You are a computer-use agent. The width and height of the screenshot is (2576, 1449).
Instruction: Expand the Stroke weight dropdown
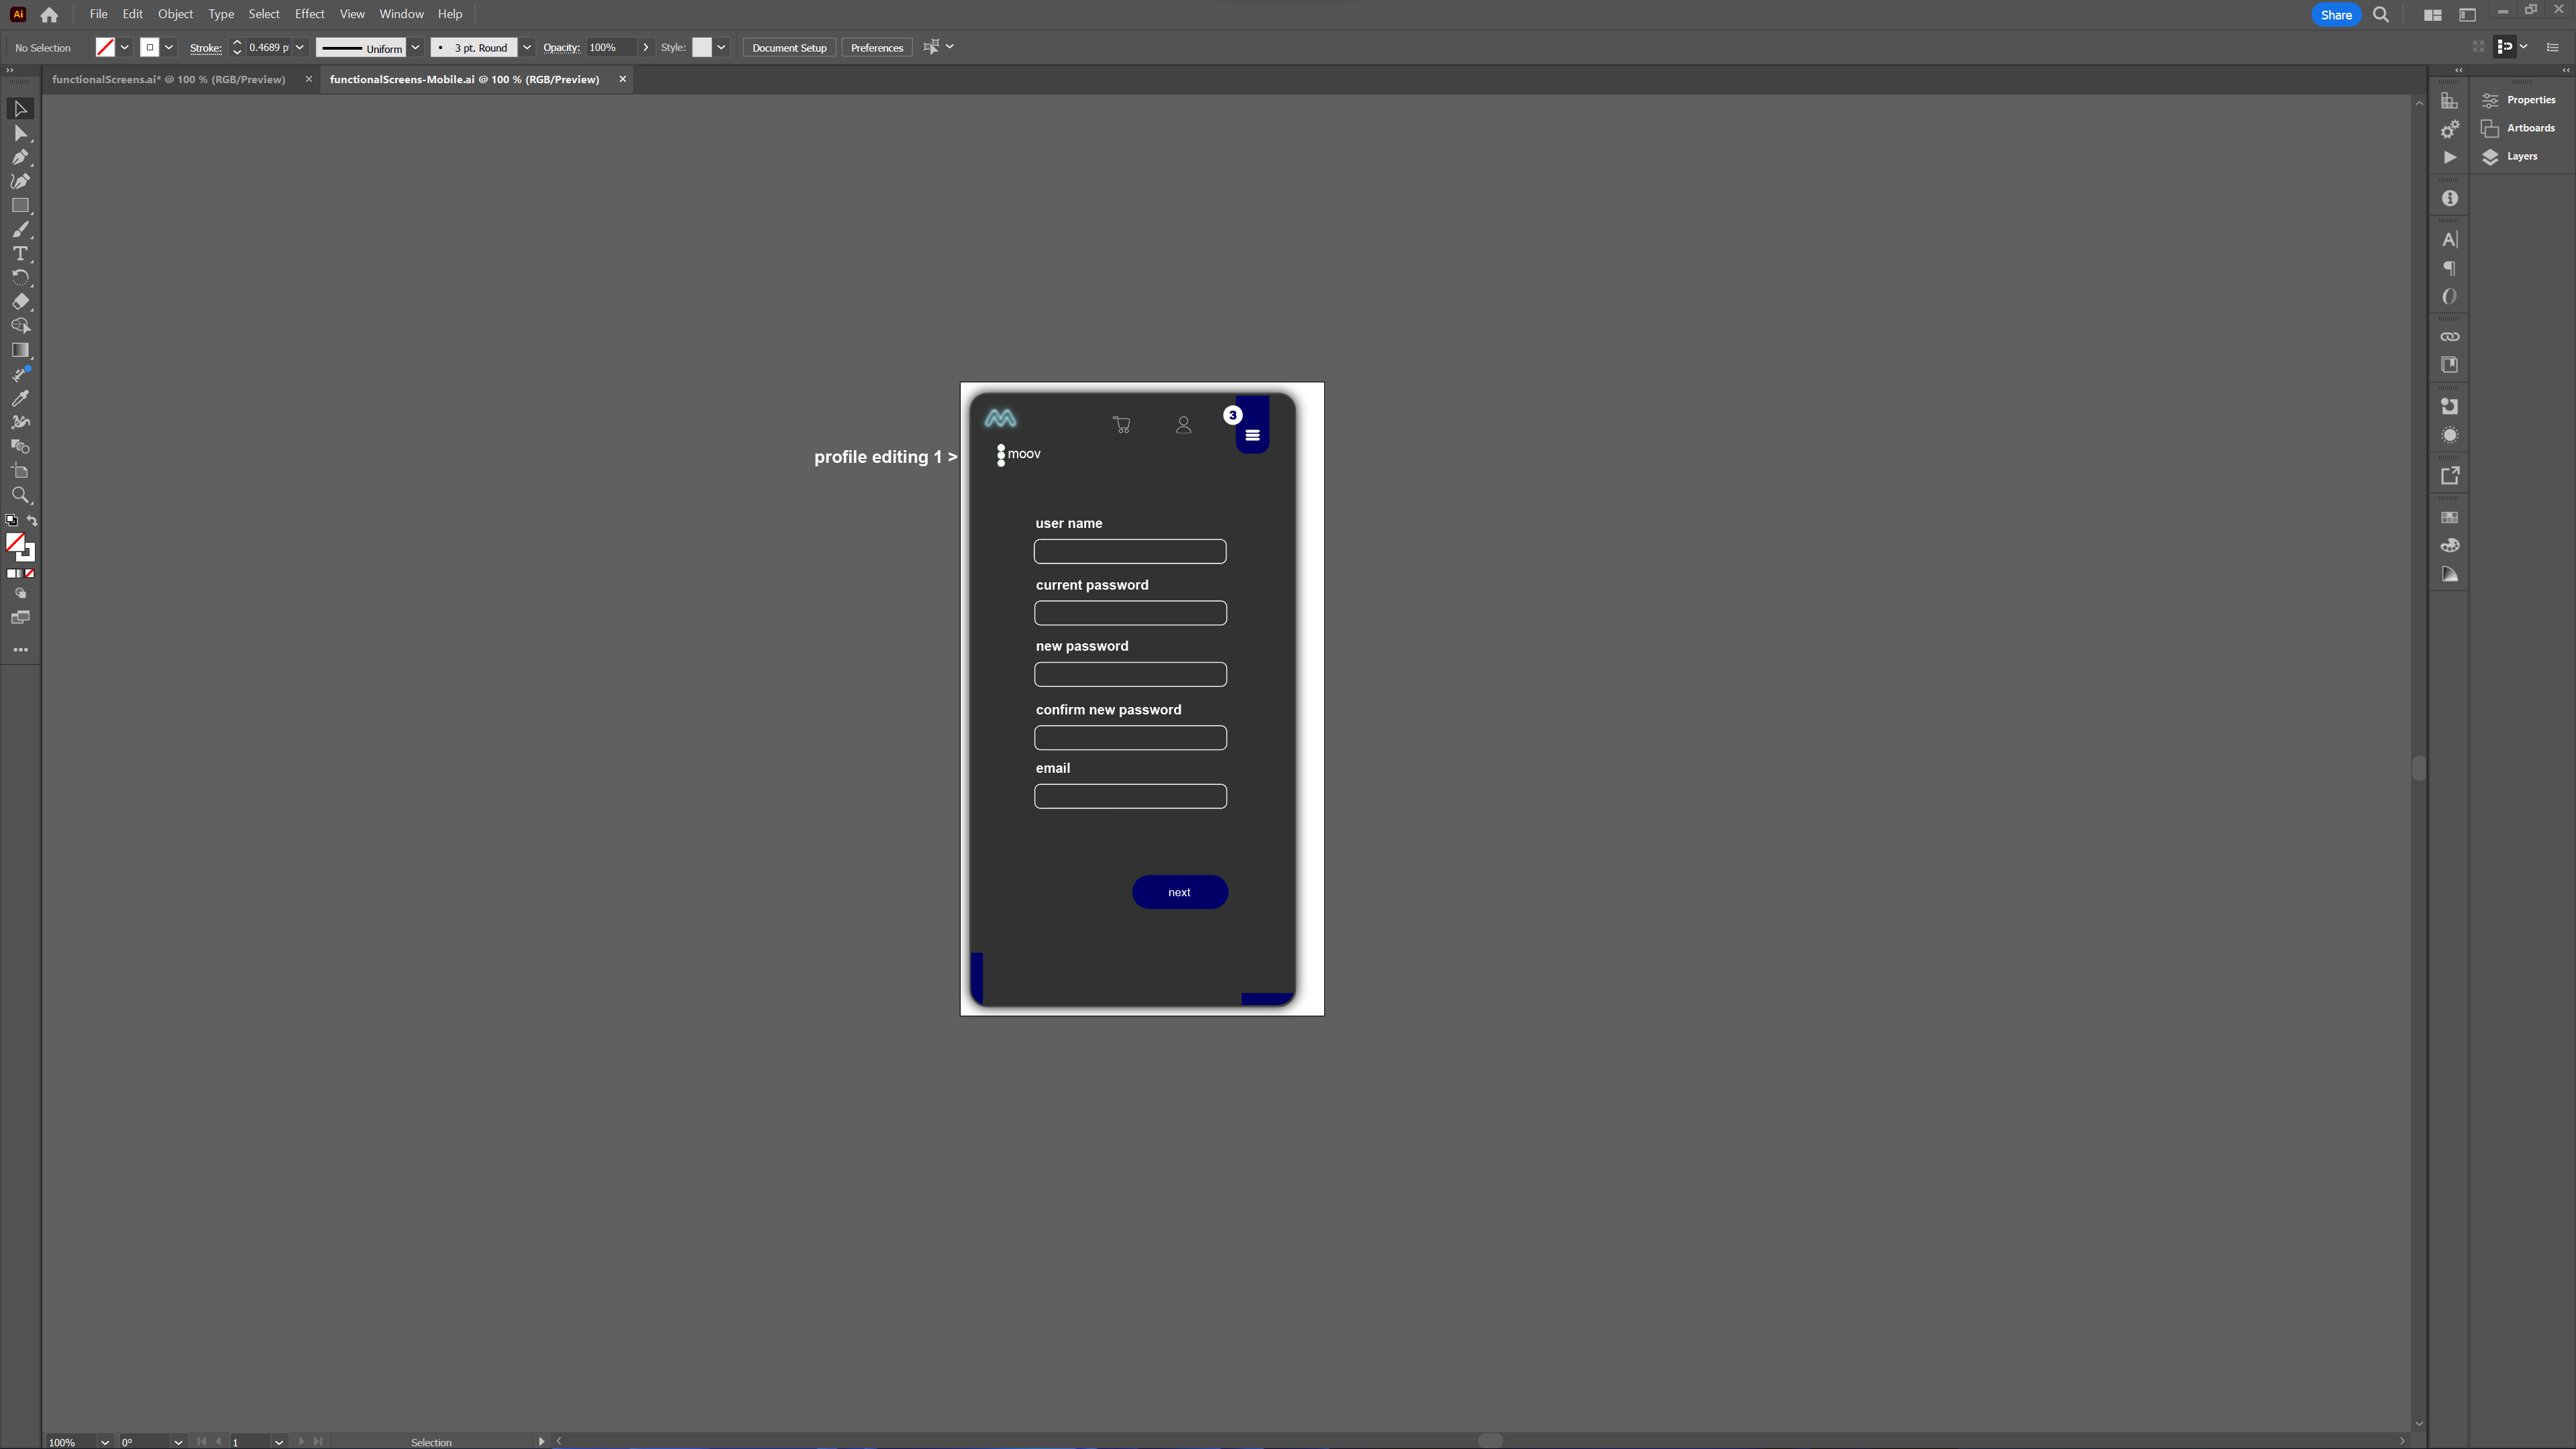click(x=301, y=48)
